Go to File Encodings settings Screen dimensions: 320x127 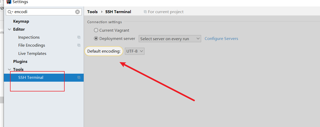32,45
